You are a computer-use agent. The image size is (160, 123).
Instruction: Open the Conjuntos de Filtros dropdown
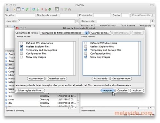click(x=64, y=33)
